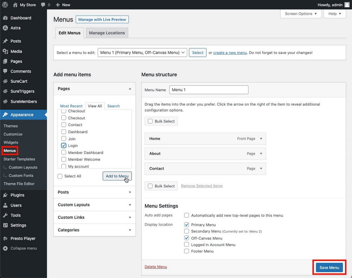Check the Join page checkbox
This screenshot has height=278, width=352.
point(64,139)
